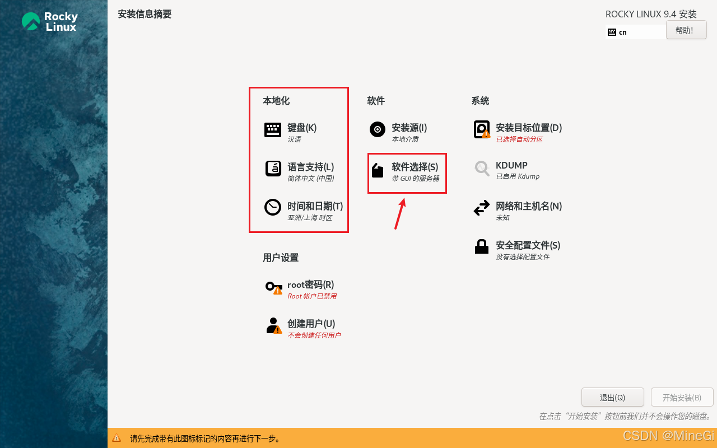Click the warning icon in the orange bar
Image resolution: width=717 pixels, height=448 pixels.
click(117, 438)
